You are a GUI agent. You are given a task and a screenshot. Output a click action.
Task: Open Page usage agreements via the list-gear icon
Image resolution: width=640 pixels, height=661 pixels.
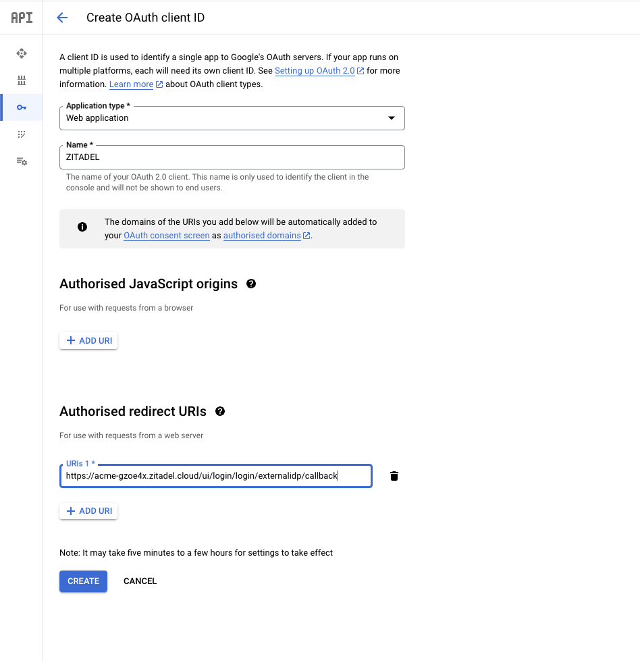point(22,161)
